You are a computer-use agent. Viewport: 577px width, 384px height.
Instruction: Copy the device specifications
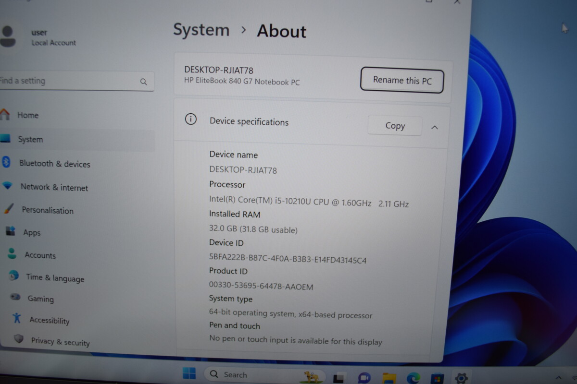(395, 126)
